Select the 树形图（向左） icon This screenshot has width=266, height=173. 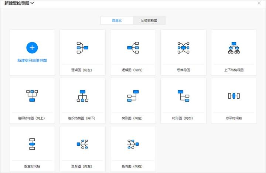133,96
